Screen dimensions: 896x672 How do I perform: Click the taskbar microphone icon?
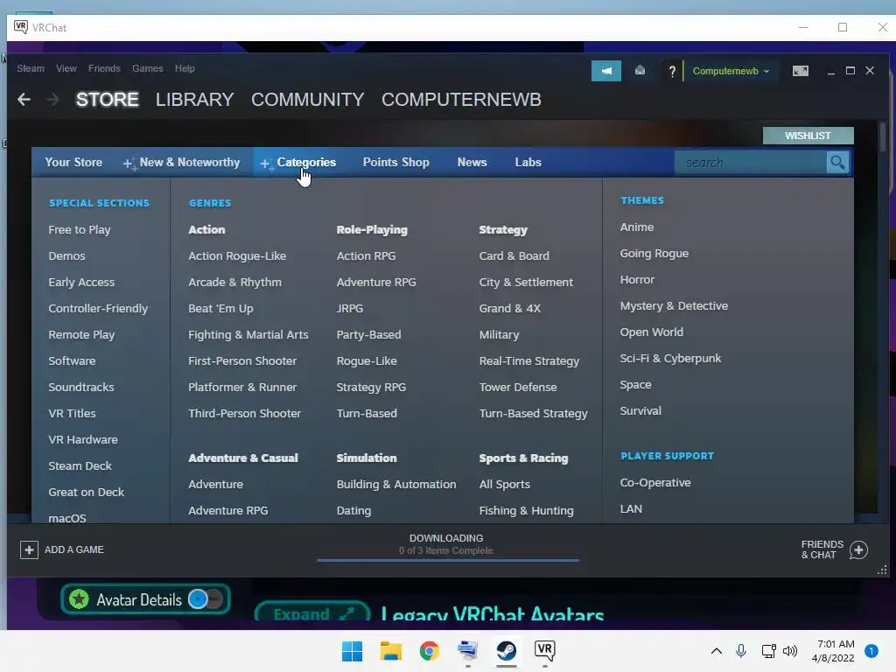741,651
